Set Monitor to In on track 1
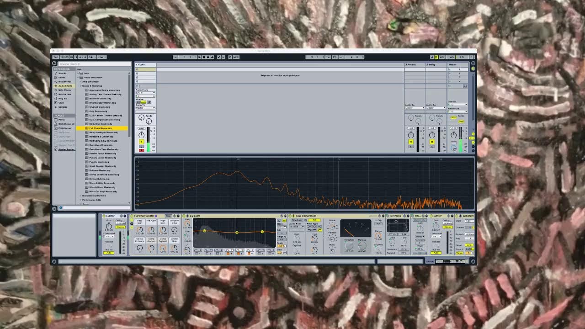This screenshot has width=585, height=329. [138, 102]
